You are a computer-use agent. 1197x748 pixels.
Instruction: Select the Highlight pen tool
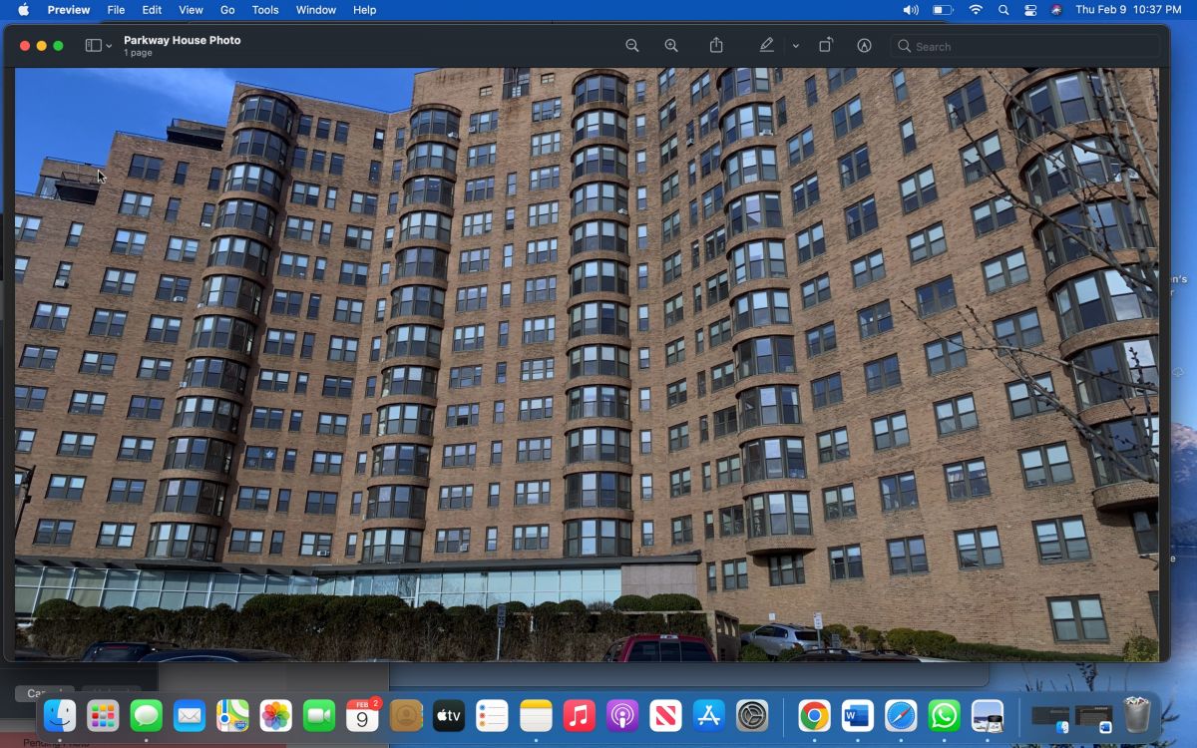pyautogui.click(x=766, y=46)
